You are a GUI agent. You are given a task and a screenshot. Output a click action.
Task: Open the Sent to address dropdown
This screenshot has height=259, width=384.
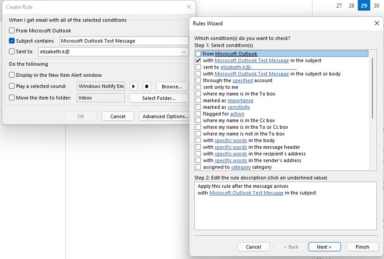click(x=184, y=52)
